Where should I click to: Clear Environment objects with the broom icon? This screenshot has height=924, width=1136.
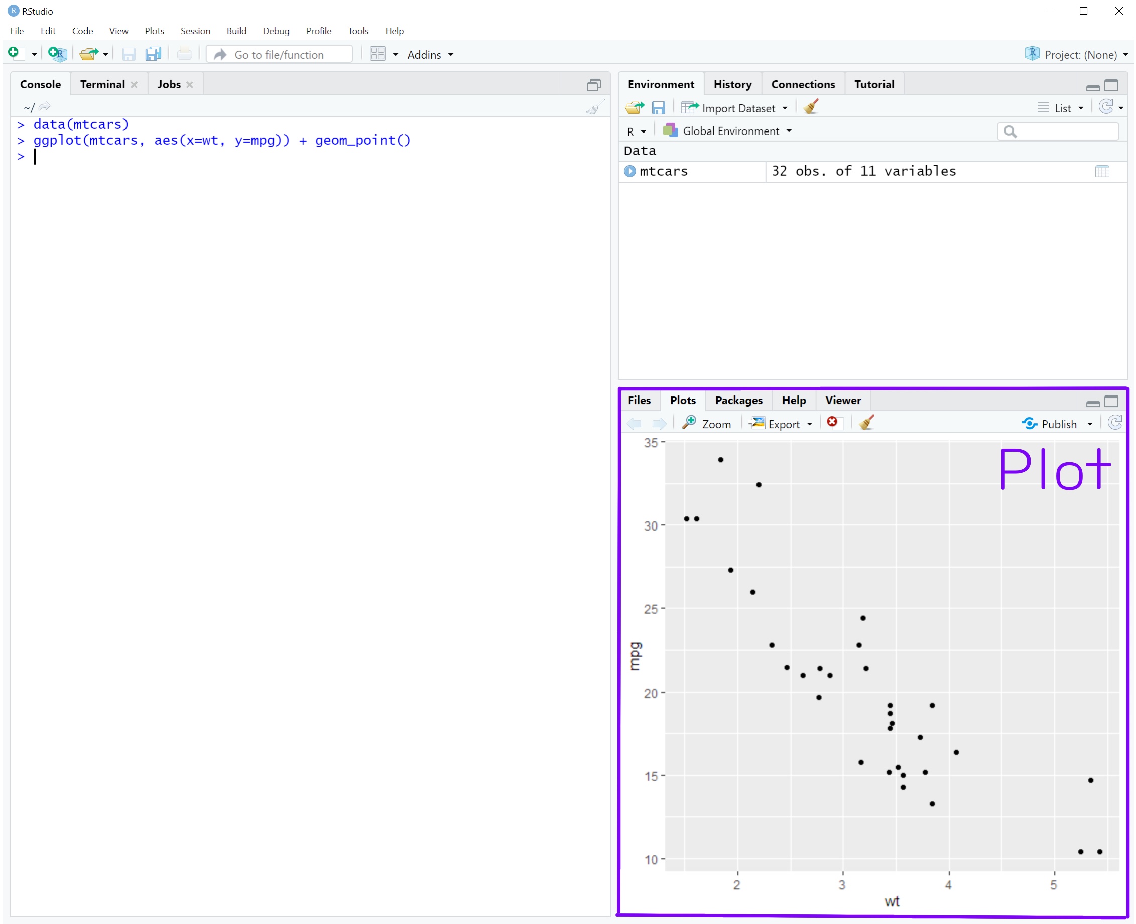click(x=811, y=107)
